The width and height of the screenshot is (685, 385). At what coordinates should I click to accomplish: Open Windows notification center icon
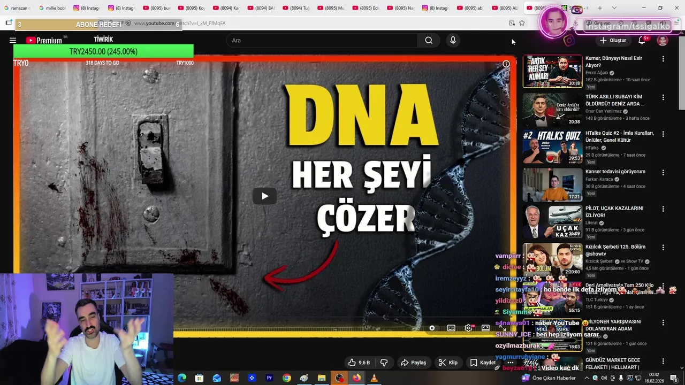point(673,378)
